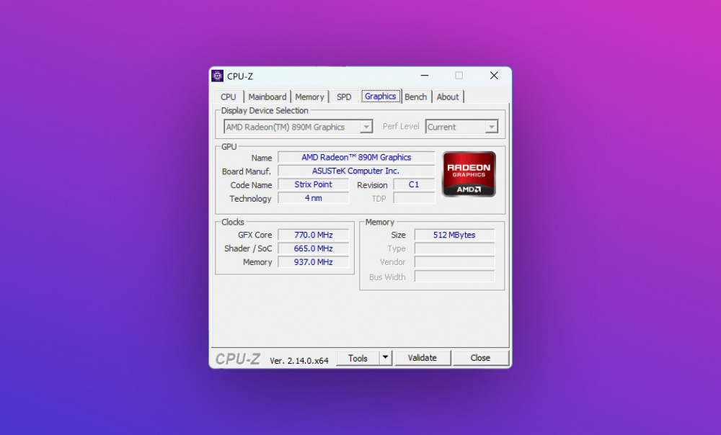Select the Memory tab
The image size is (721, 435).
309,97
